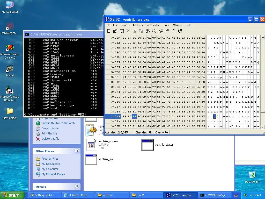Click the Adr. dec: 216,395 status field
The height and width of the screenshot is (199, 265).
(x=119, y=132)
